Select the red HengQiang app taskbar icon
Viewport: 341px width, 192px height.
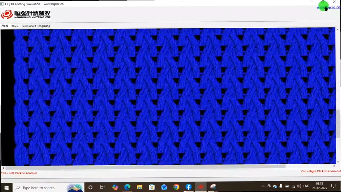pos(201,187)
